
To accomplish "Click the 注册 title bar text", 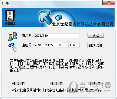I will pos(5,4).
